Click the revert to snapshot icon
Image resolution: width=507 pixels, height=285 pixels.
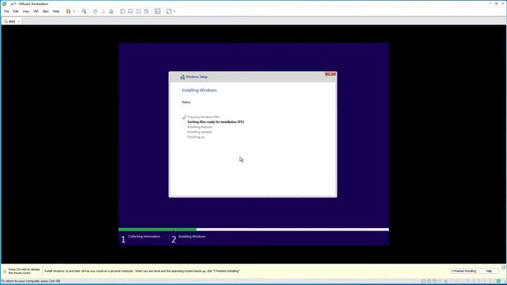point(103,11)
